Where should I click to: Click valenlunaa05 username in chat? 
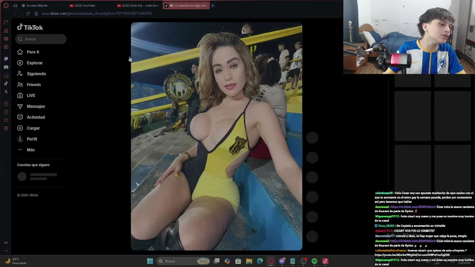[384, 193]
